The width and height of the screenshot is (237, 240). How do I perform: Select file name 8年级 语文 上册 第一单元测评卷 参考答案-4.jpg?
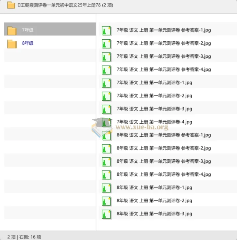click(x=164, y=174)
